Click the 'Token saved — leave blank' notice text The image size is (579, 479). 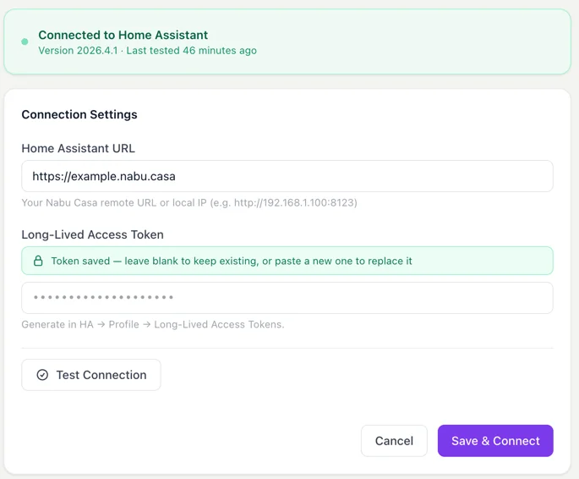tap(232, 261)
